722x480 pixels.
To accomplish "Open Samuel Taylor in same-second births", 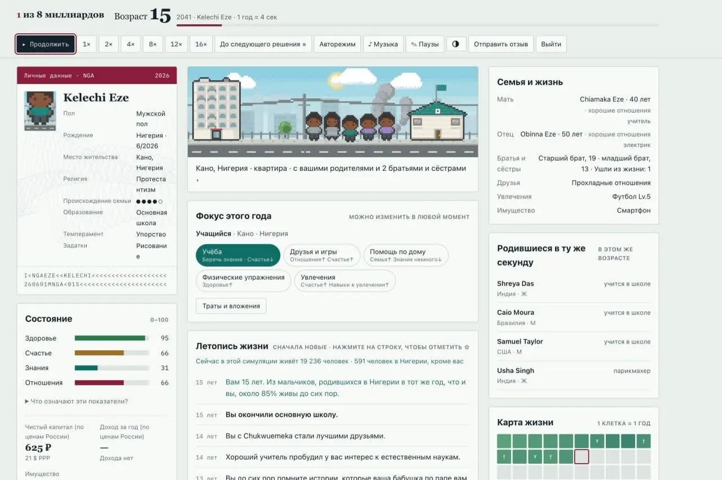I will tap(574, 346).
